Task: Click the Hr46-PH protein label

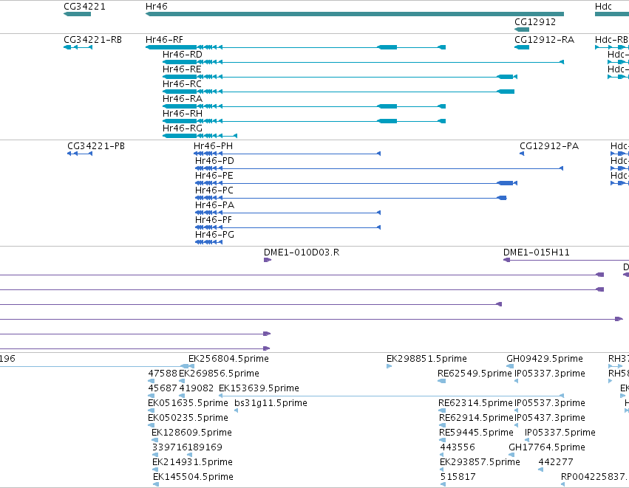Action: tap(214, 146)
